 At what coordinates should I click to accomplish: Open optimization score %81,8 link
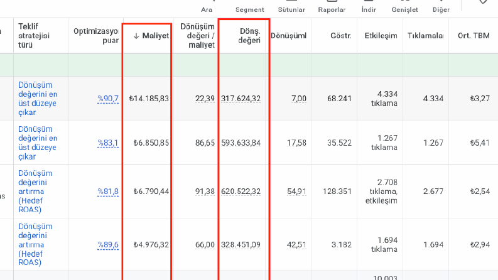coord(108,191)
